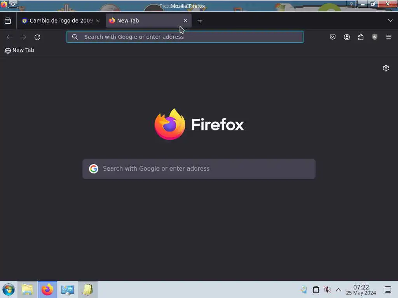Open the clipboard tray icon
This screenshot has width=398, height=298.
(x=316, y=289)
